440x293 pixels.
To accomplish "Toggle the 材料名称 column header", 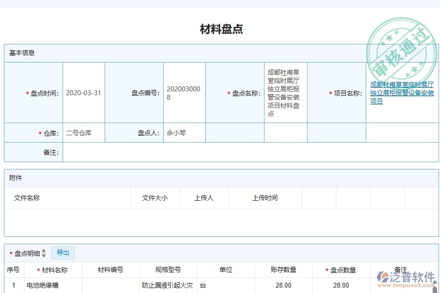I will [53, 270].
